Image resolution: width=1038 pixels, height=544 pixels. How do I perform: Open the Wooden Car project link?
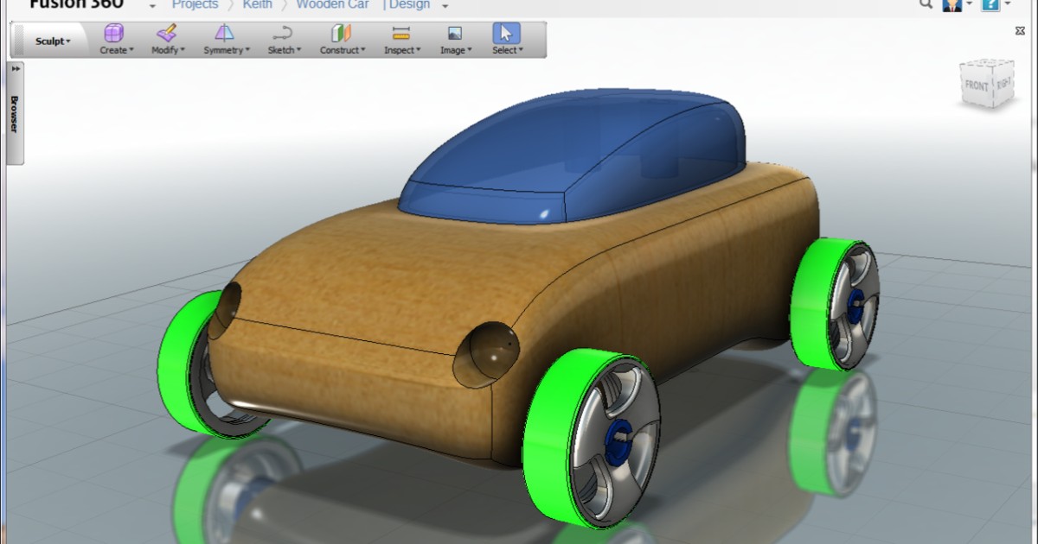pyautogui.click(x=332, y=4)
